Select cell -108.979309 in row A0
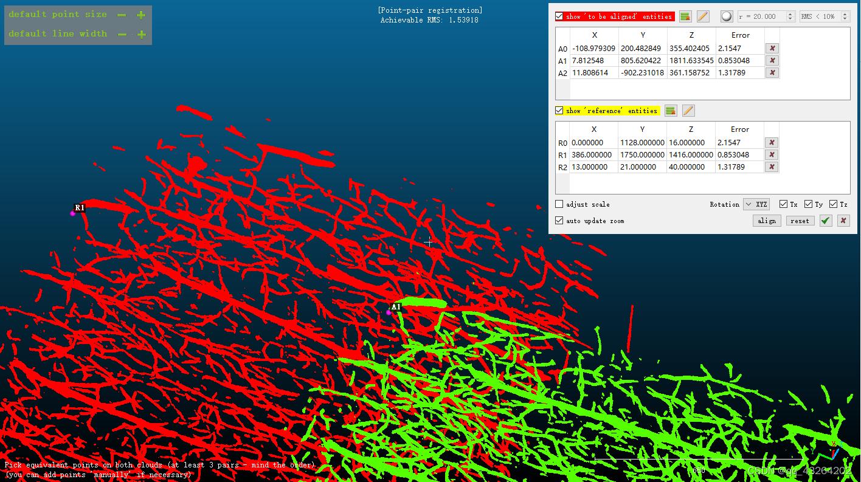Image resolution: width=861 pixels, height=482 pixels. (x=594, y=48)
